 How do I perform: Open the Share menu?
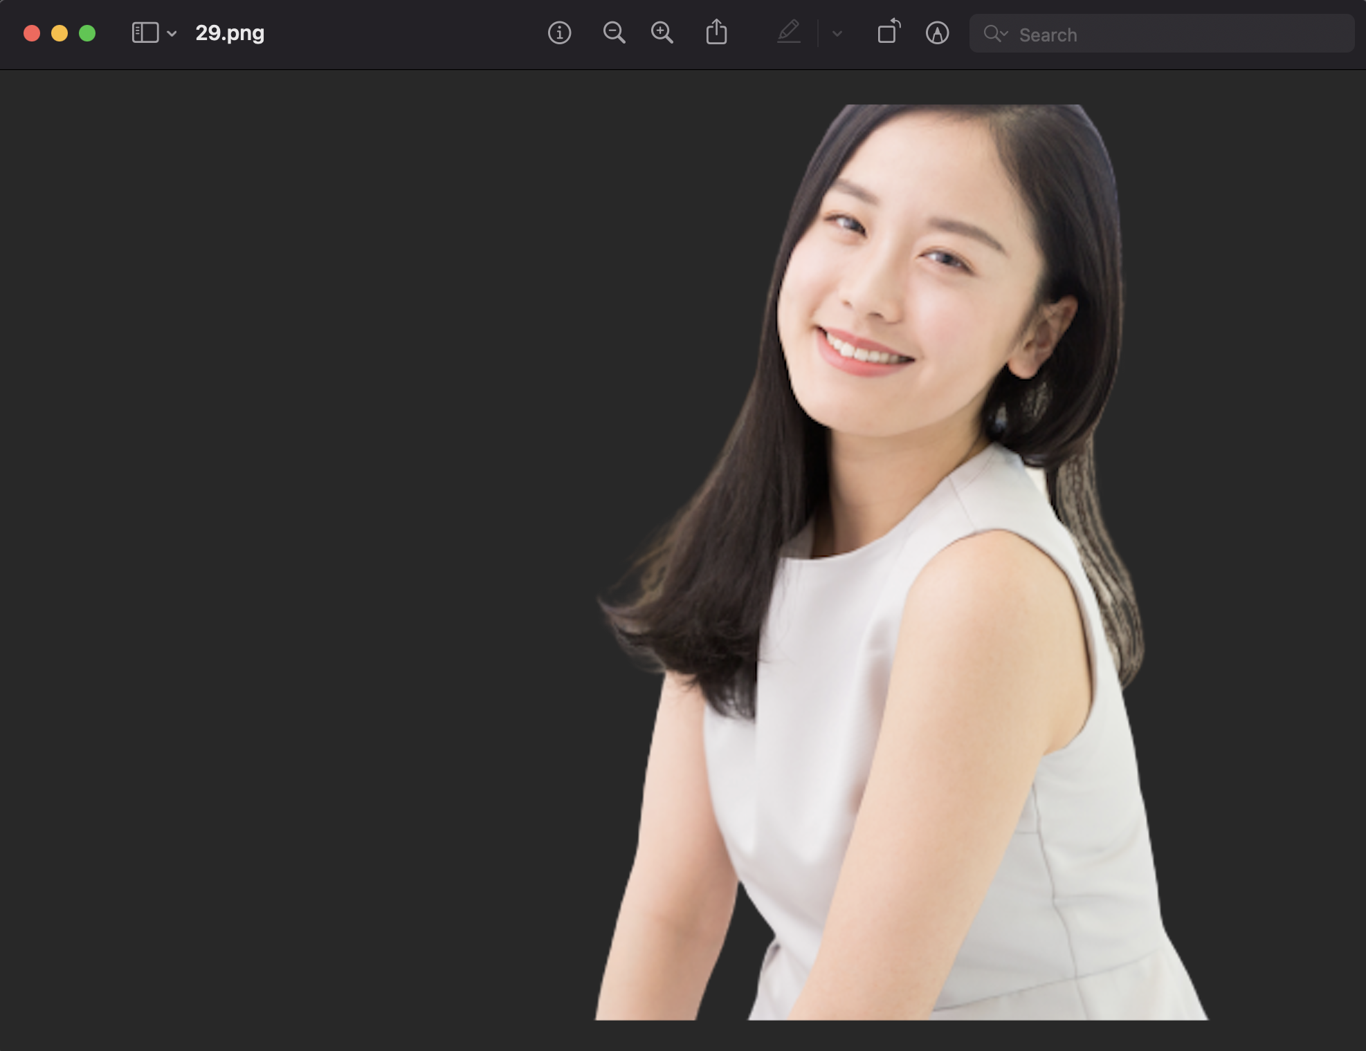pos(716,33)
